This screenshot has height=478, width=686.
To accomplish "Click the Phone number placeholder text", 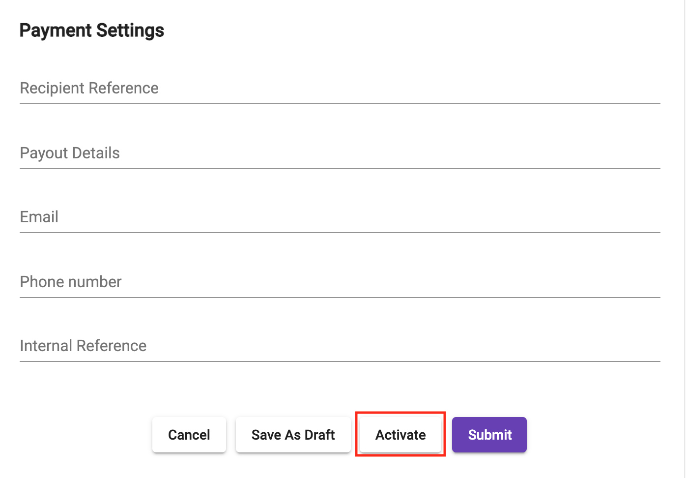I will (71, 282).
